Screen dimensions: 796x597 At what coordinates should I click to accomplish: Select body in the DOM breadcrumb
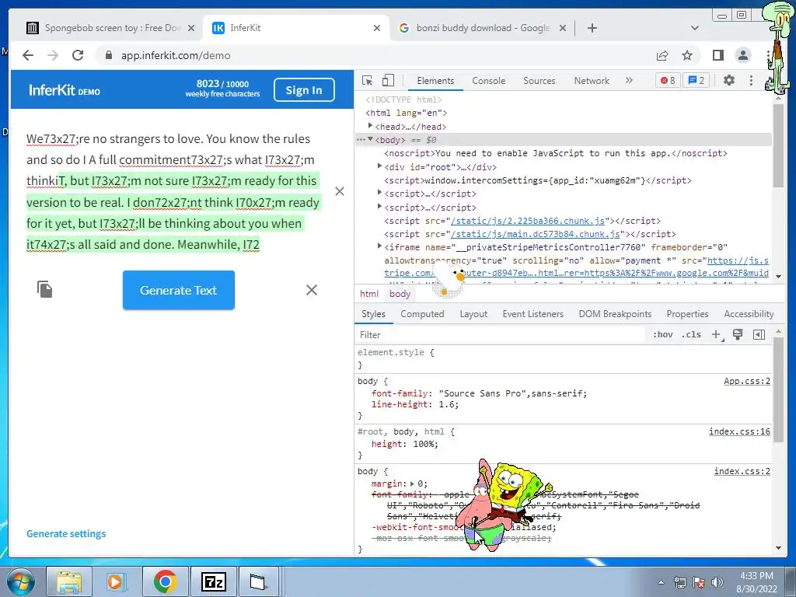400,293
